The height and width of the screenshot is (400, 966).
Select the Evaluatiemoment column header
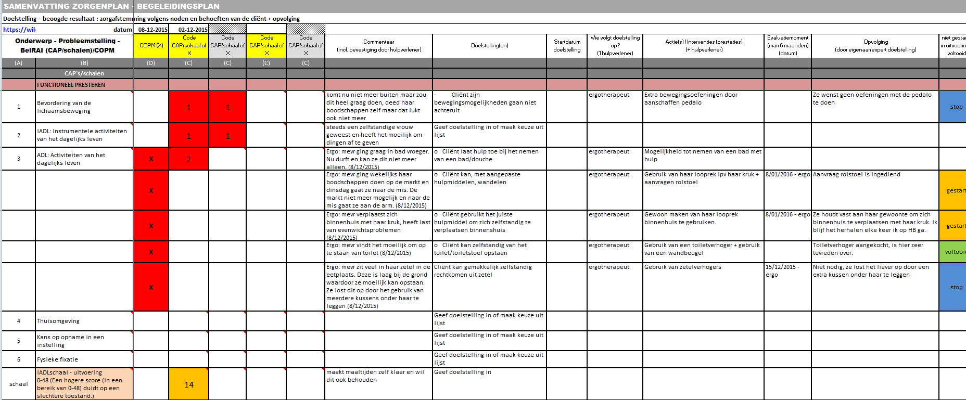coord(787,46)
